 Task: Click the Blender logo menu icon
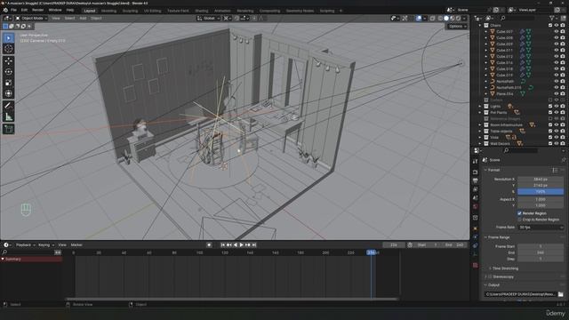pyautogui.click(x=5, y=10)
